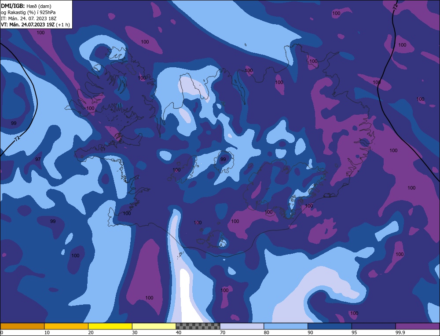Click the legend tick label "99.9"
Image resolution: width=440 pixels, height=336 pixels.
click(x=400, y=332)
